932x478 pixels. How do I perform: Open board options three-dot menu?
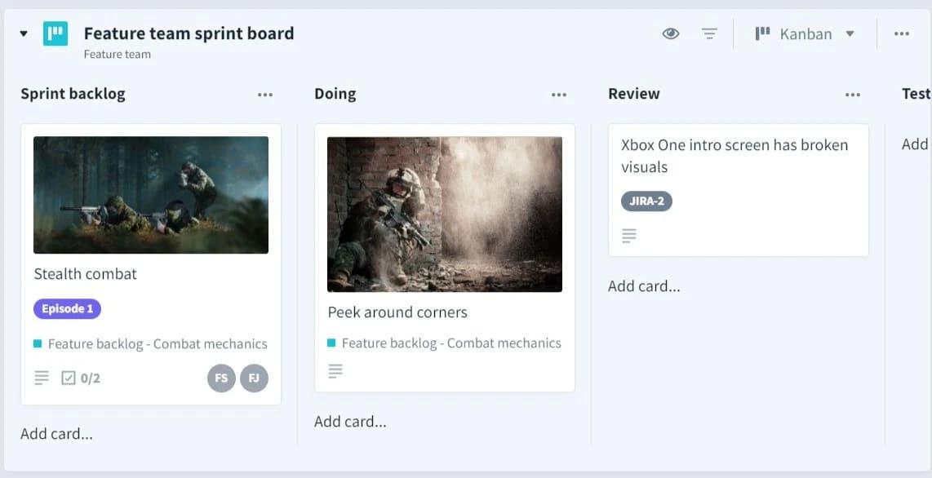coord(902,33)
